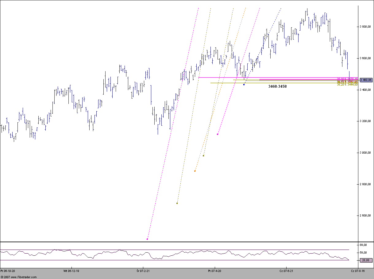
Task: Click the 3 400,00 price axis label
Action: (366, 90)
